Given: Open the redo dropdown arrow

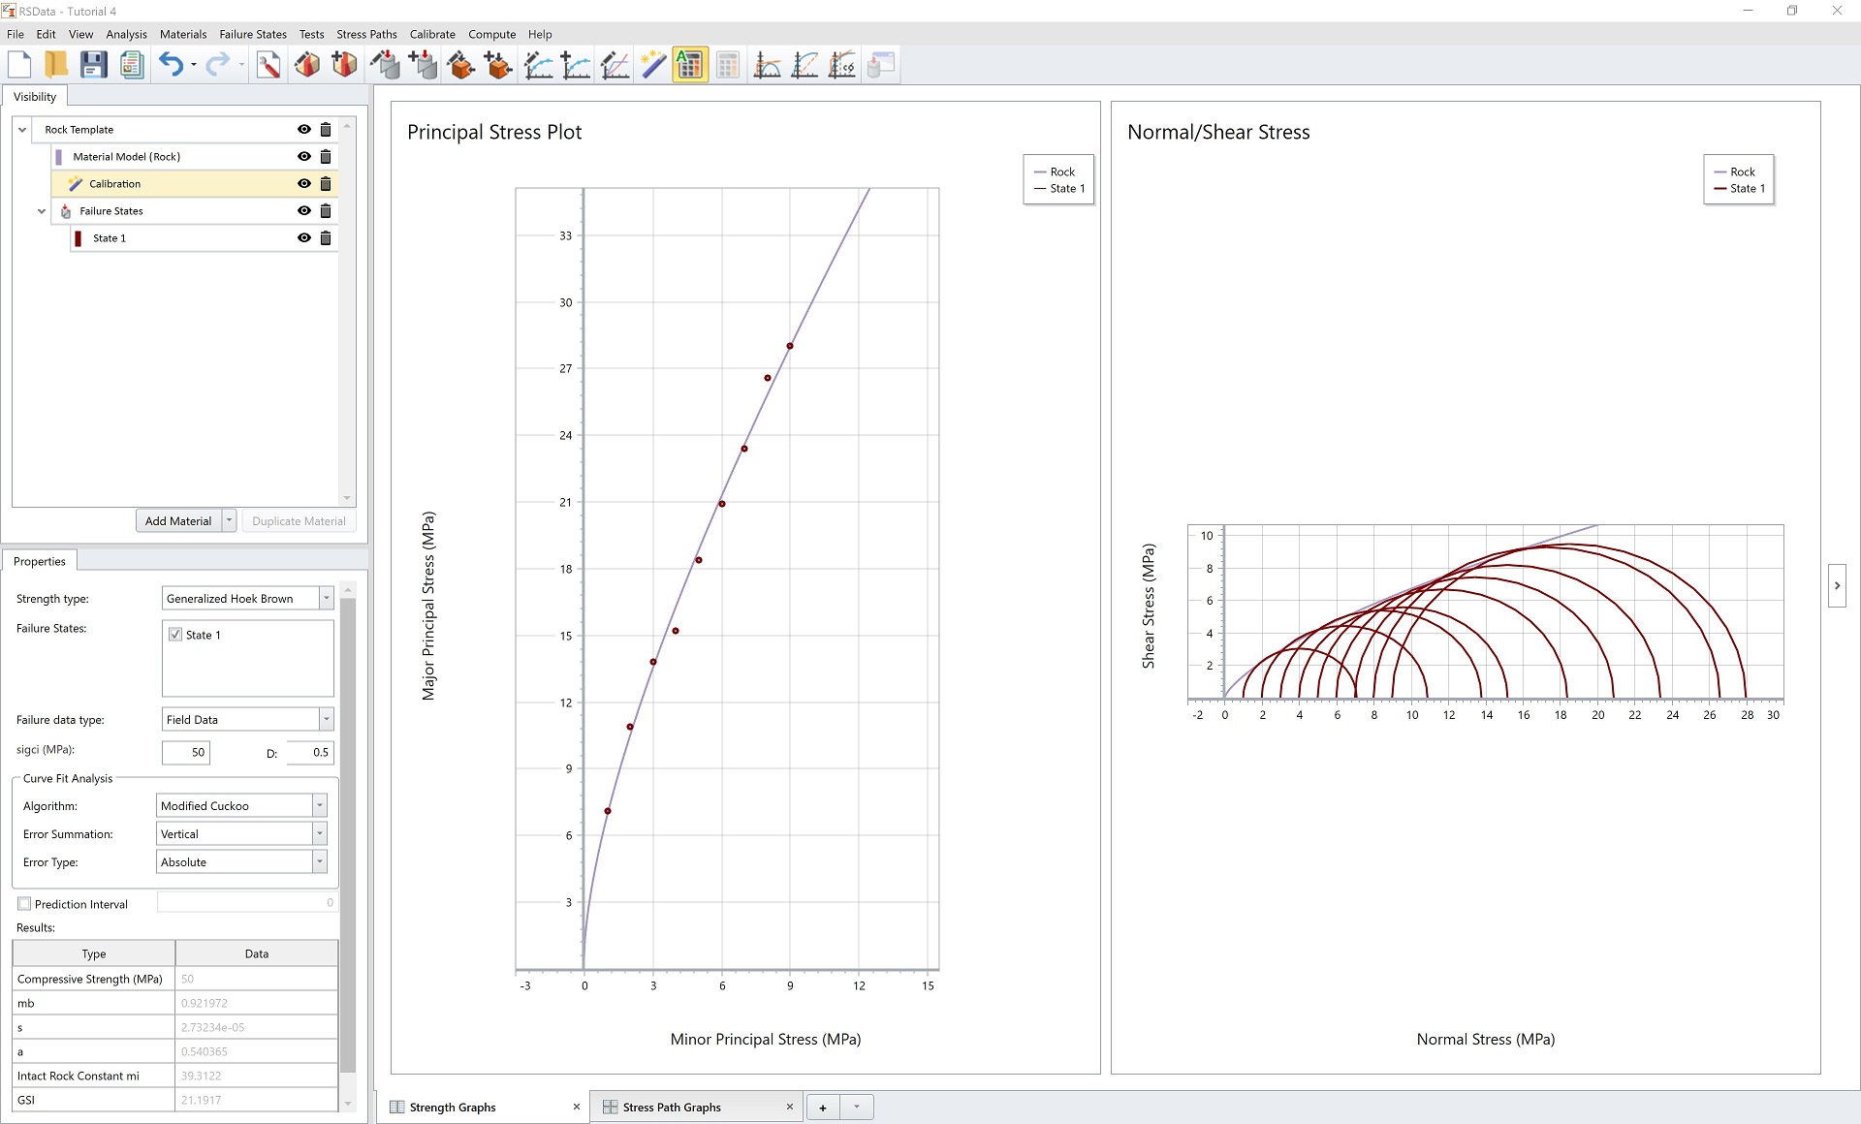Looking at the screenshot, I should pyautogui.click(x=239, y=64).
